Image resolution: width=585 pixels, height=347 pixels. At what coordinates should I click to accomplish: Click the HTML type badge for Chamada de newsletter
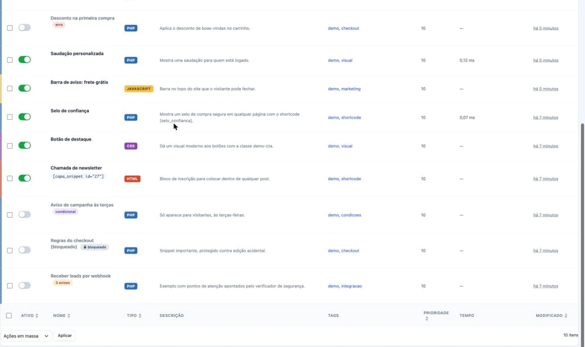tap(132, 179)
